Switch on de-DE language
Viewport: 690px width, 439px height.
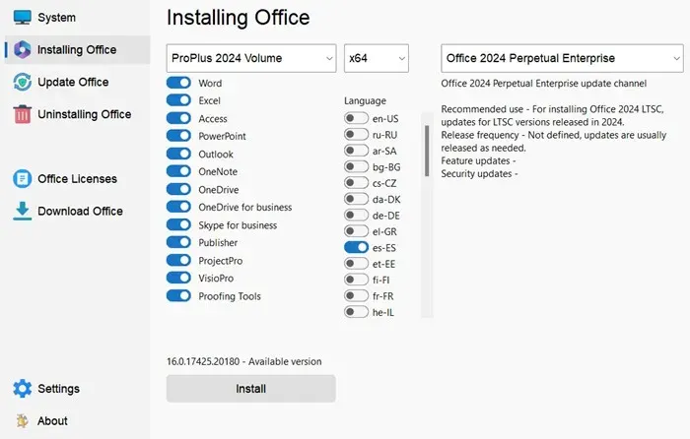point(356,216)
